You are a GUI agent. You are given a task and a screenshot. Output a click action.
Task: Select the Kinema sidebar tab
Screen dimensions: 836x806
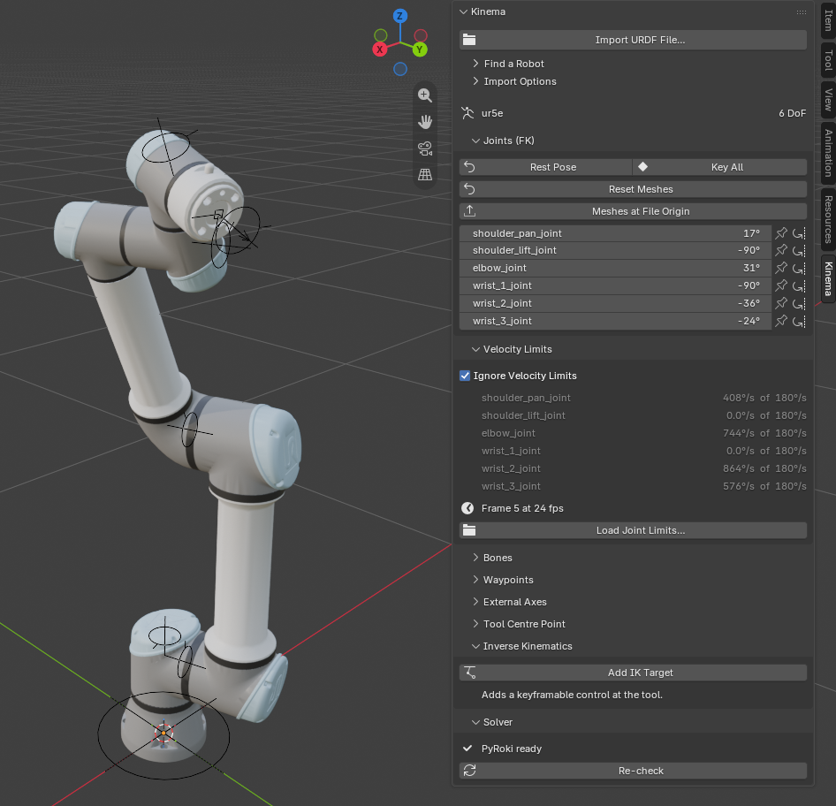point(828,278)
